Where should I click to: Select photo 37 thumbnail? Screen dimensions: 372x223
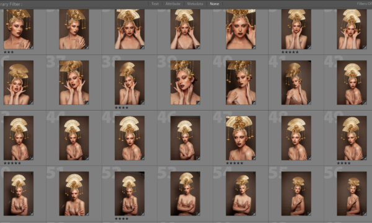point(74,83)
